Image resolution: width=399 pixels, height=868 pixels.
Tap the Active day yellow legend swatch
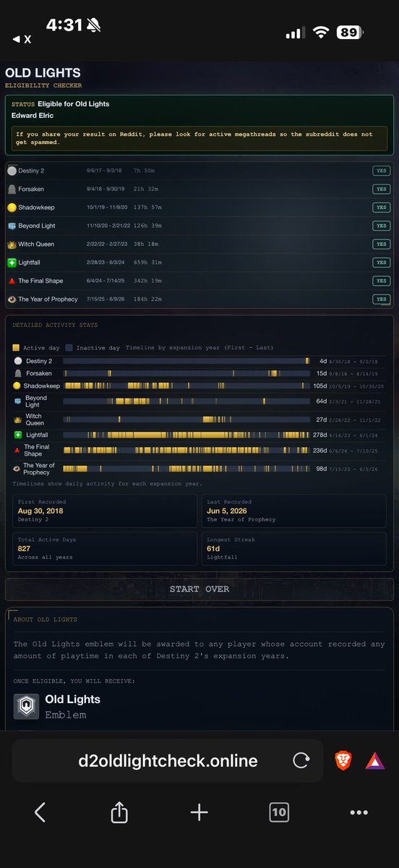pos(16,348)
